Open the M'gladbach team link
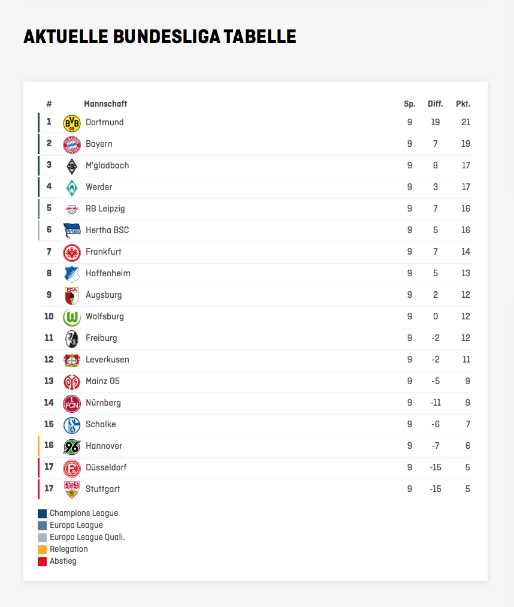Viewport: 514px width, 607px height. point(107,165)
